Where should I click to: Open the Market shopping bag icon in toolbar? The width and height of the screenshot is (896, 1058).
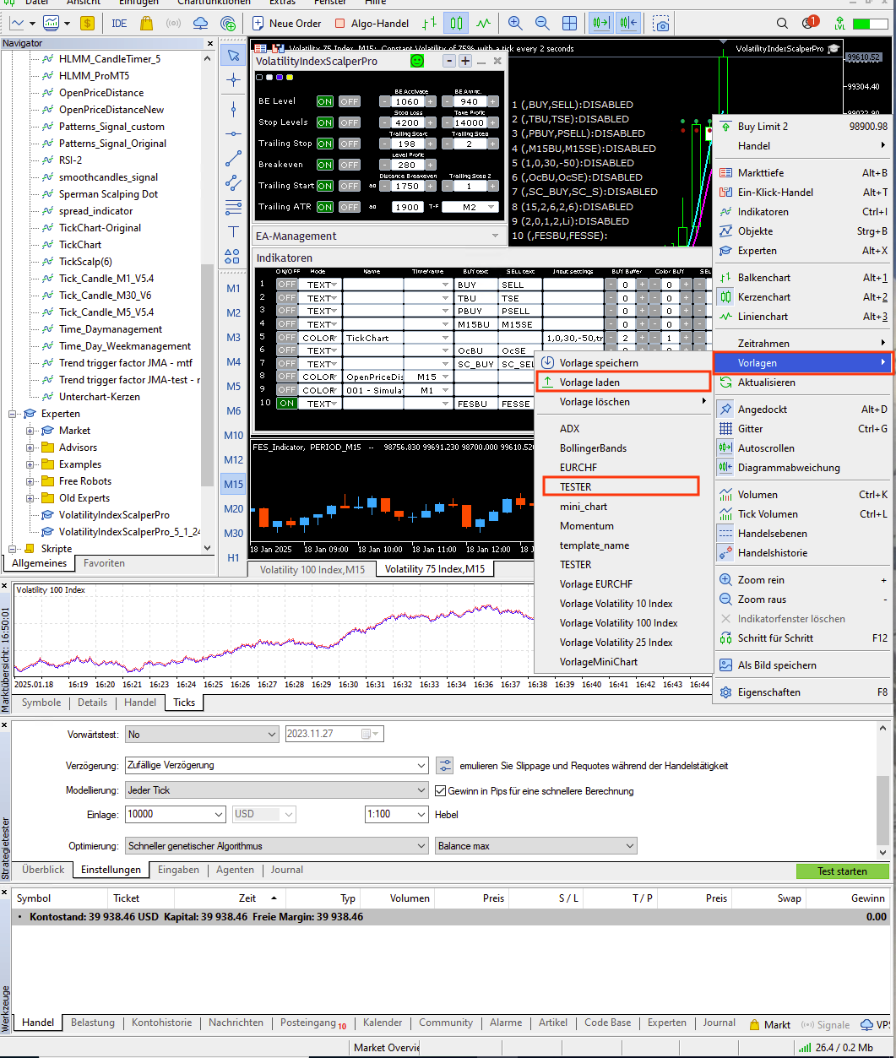[146, 24]
